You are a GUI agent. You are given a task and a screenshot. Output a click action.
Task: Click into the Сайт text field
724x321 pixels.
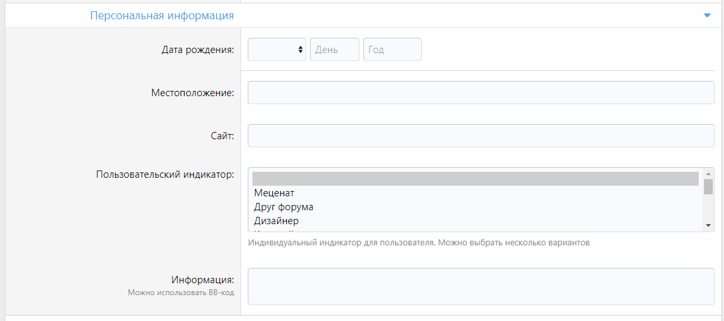(x=480, y=136)
